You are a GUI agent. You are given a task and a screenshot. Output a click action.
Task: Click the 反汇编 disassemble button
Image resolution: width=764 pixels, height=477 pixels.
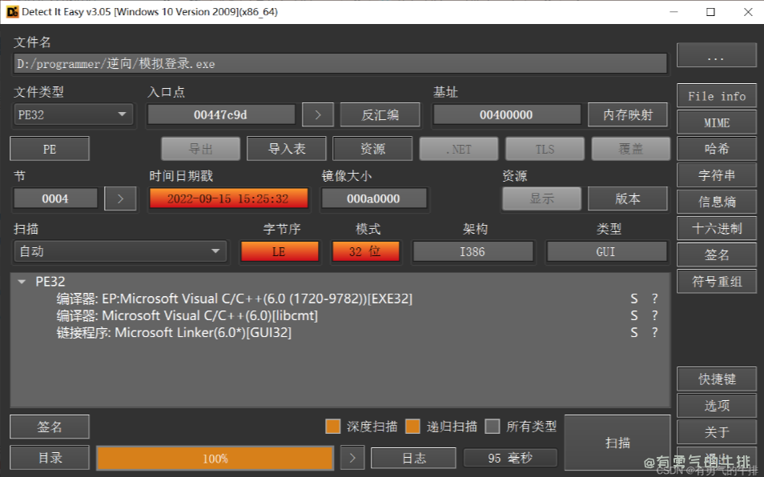(380, 115)
